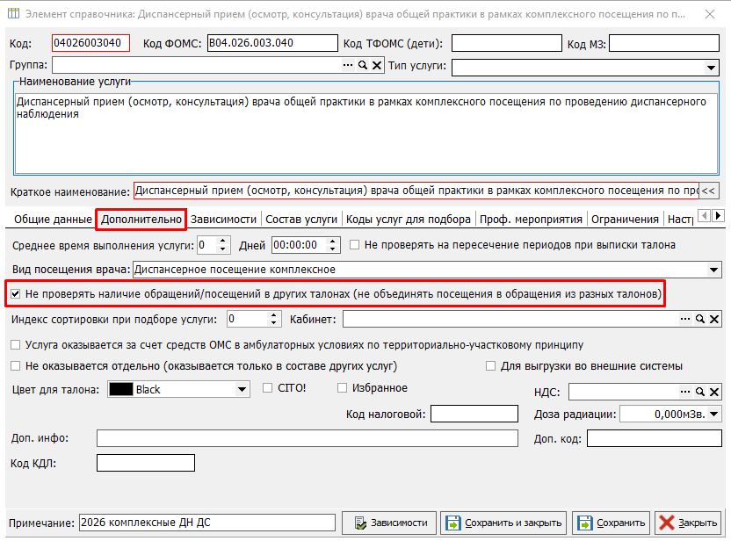Click Сохранить и закрыть button

pos(504,523)
